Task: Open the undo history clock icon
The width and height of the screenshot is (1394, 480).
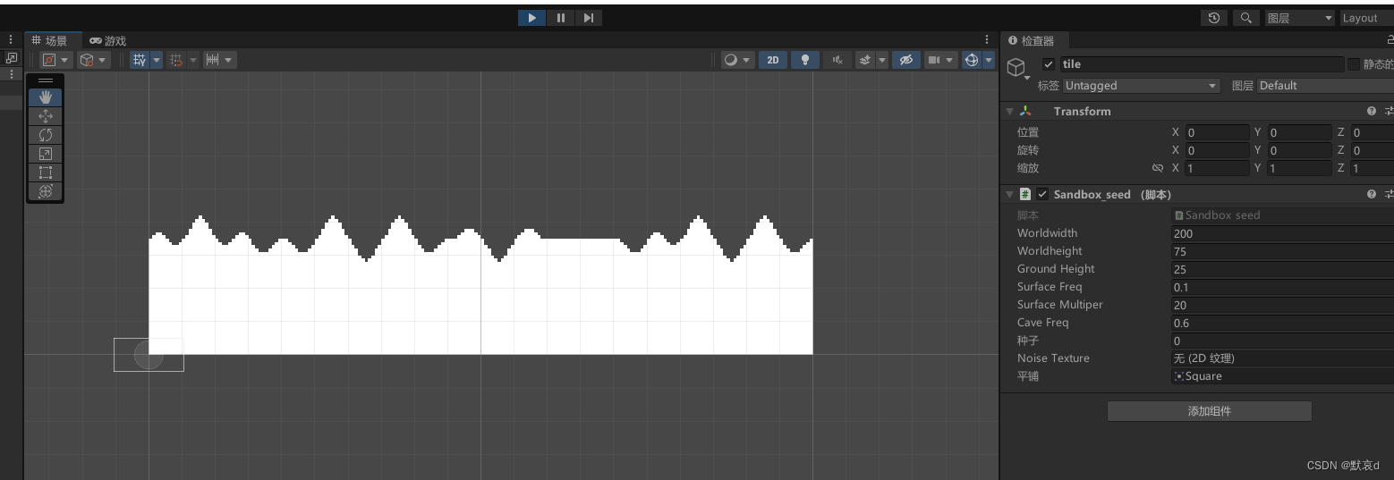Action: coord(1213,18)
